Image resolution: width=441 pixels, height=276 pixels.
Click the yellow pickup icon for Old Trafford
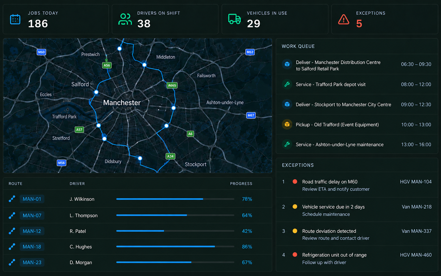point(287,124)
